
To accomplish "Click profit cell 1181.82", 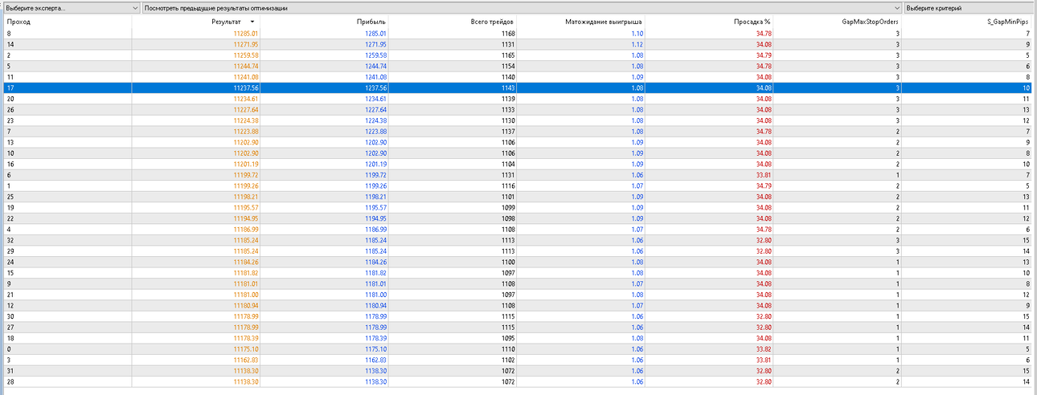I will tap(375, 271).
